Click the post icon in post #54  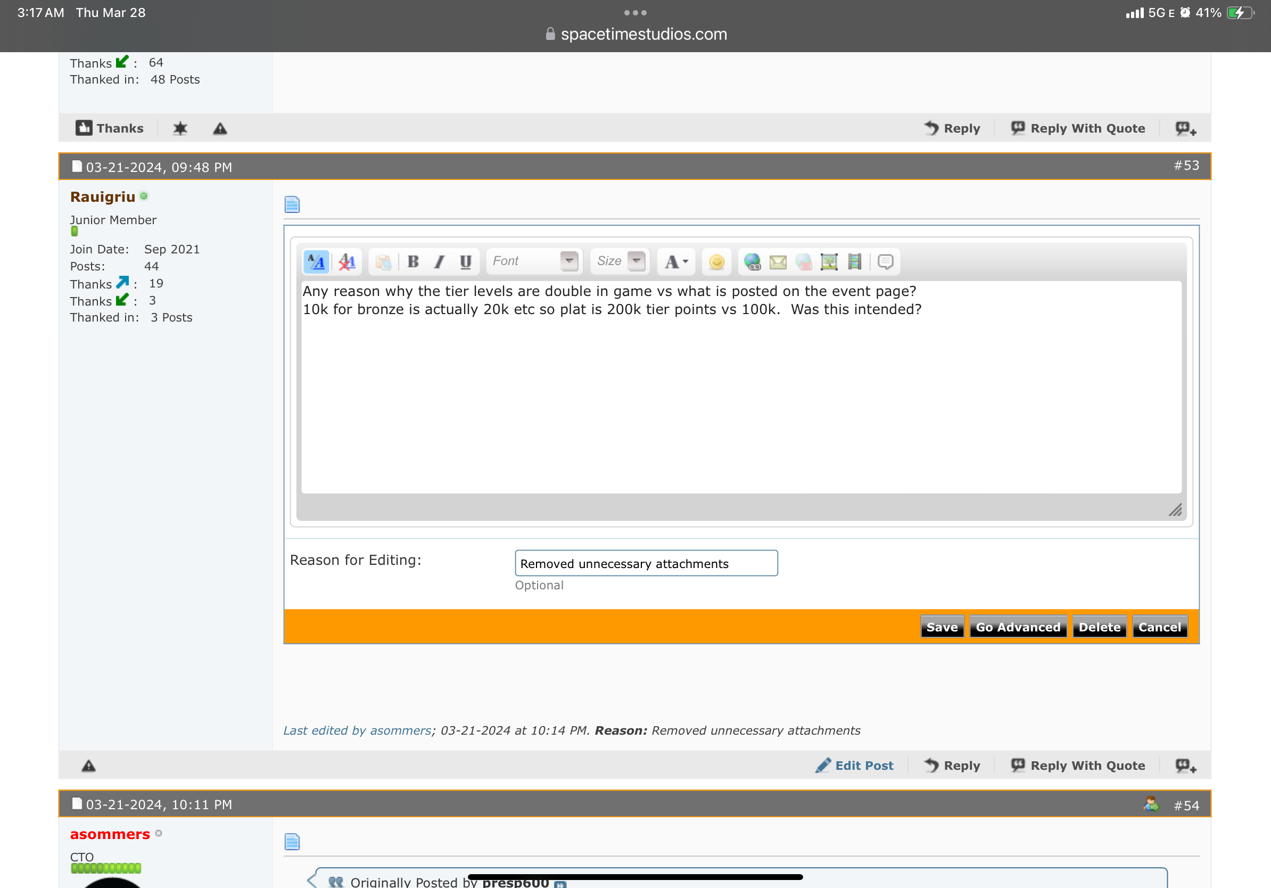click(x=292, y=842)
